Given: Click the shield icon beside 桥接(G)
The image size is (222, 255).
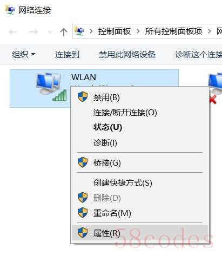Looking at the screenshot, I should [83, 162].
